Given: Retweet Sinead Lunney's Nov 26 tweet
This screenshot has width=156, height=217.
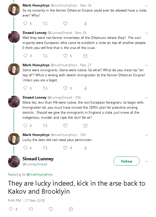Looking at the screenshot, I should pos(45,56).
